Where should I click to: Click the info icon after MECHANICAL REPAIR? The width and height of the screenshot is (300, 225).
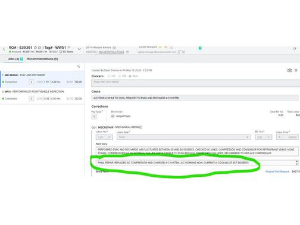pos(140,127)
